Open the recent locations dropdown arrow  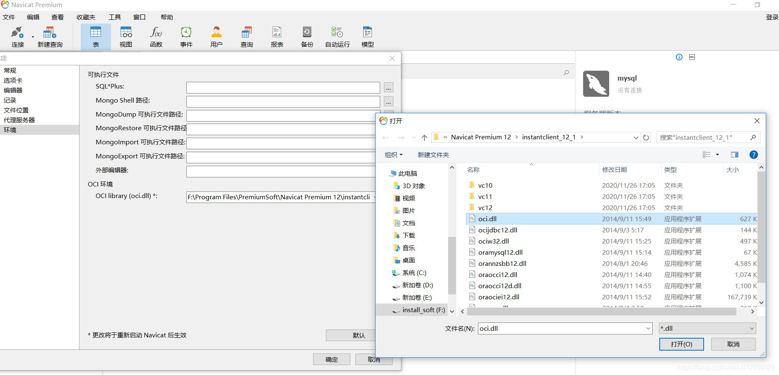click(x=414, y=138)
